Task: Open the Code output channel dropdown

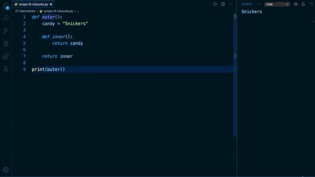Action: (277, 4)
